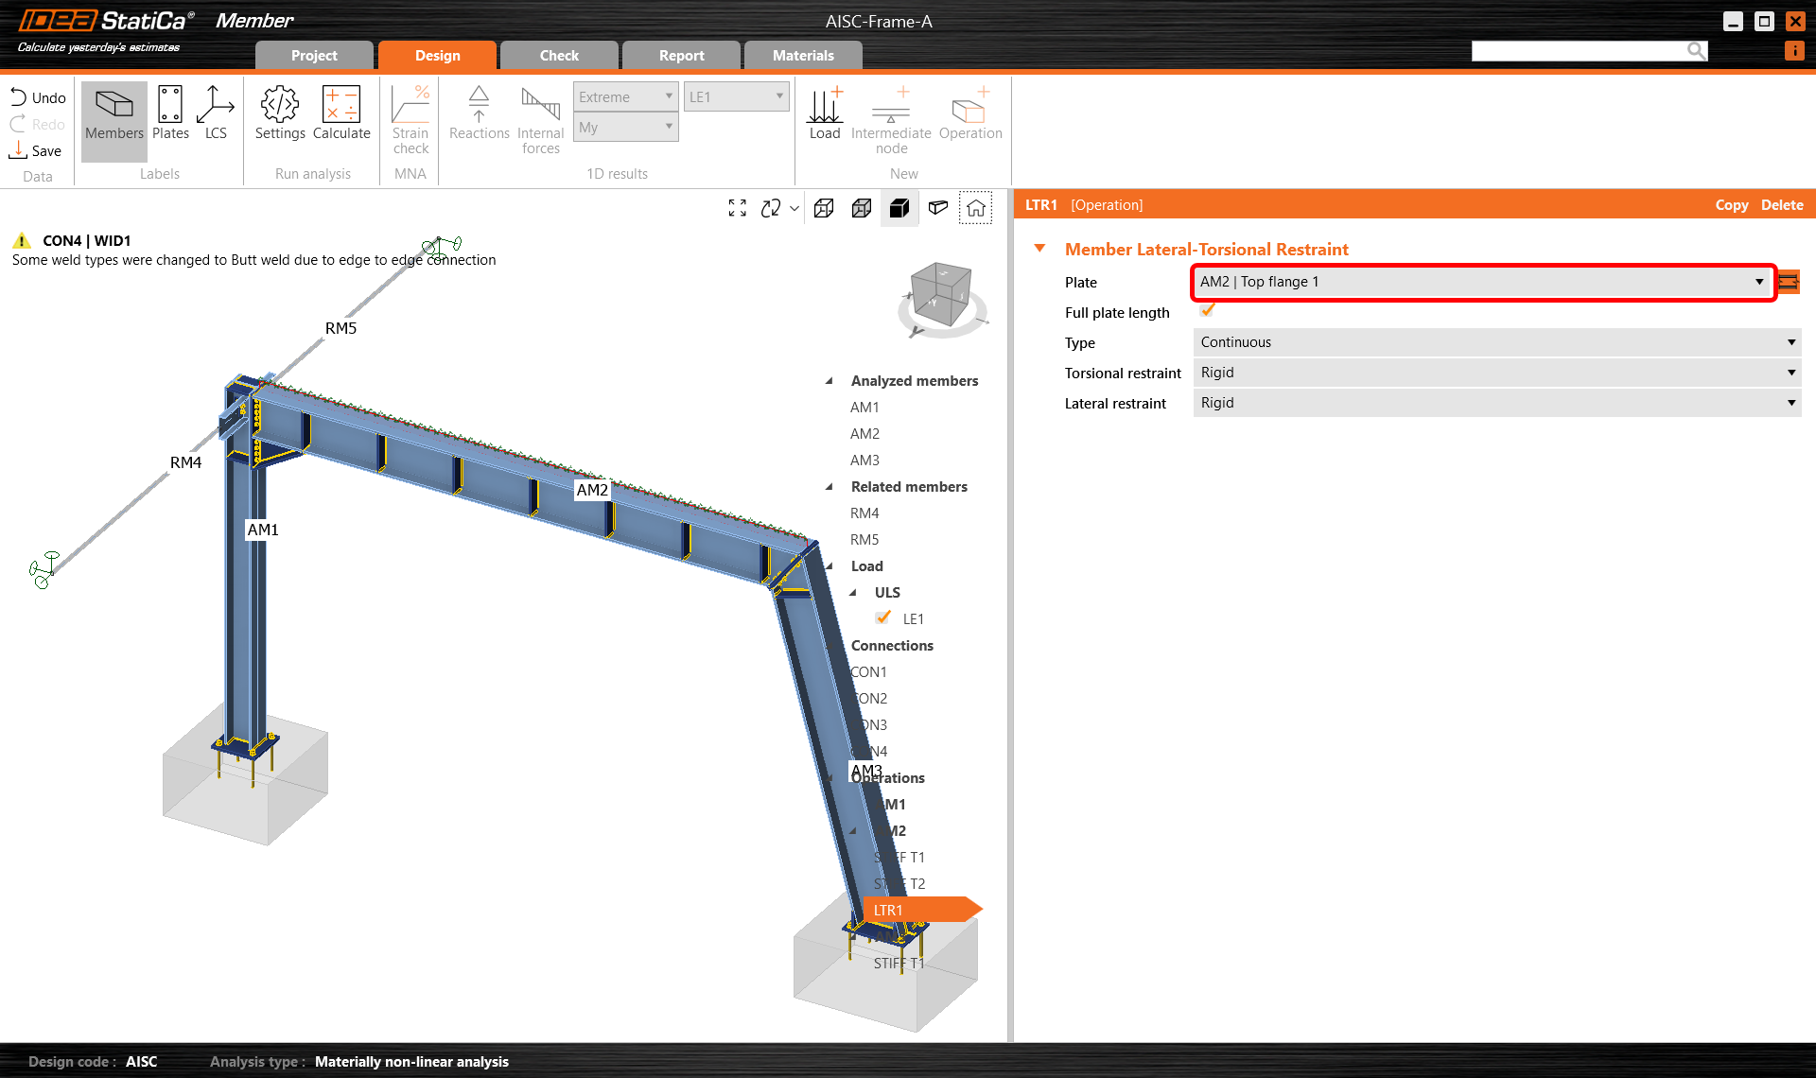Click Copy operation link
The width and height of the screenshot is (1816, 1078).
[x=1731, y=205]
